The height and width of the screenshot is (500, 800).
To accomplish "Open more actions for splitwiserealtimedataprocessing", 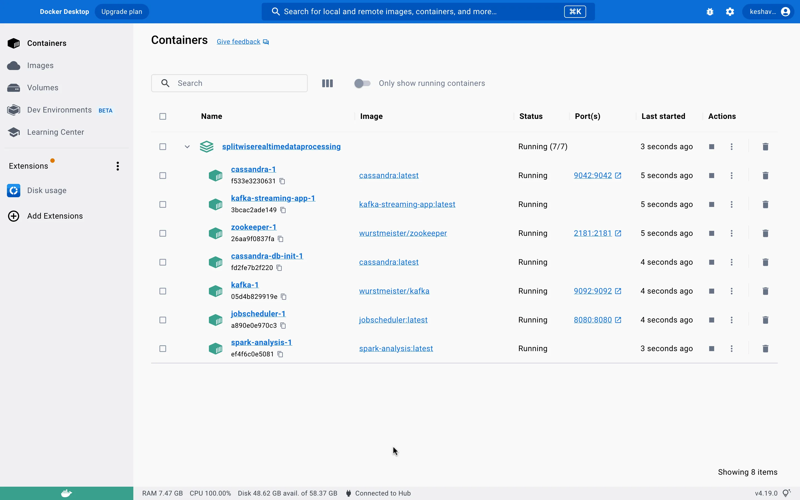I will pyautogui.click(x=732, y=147).
